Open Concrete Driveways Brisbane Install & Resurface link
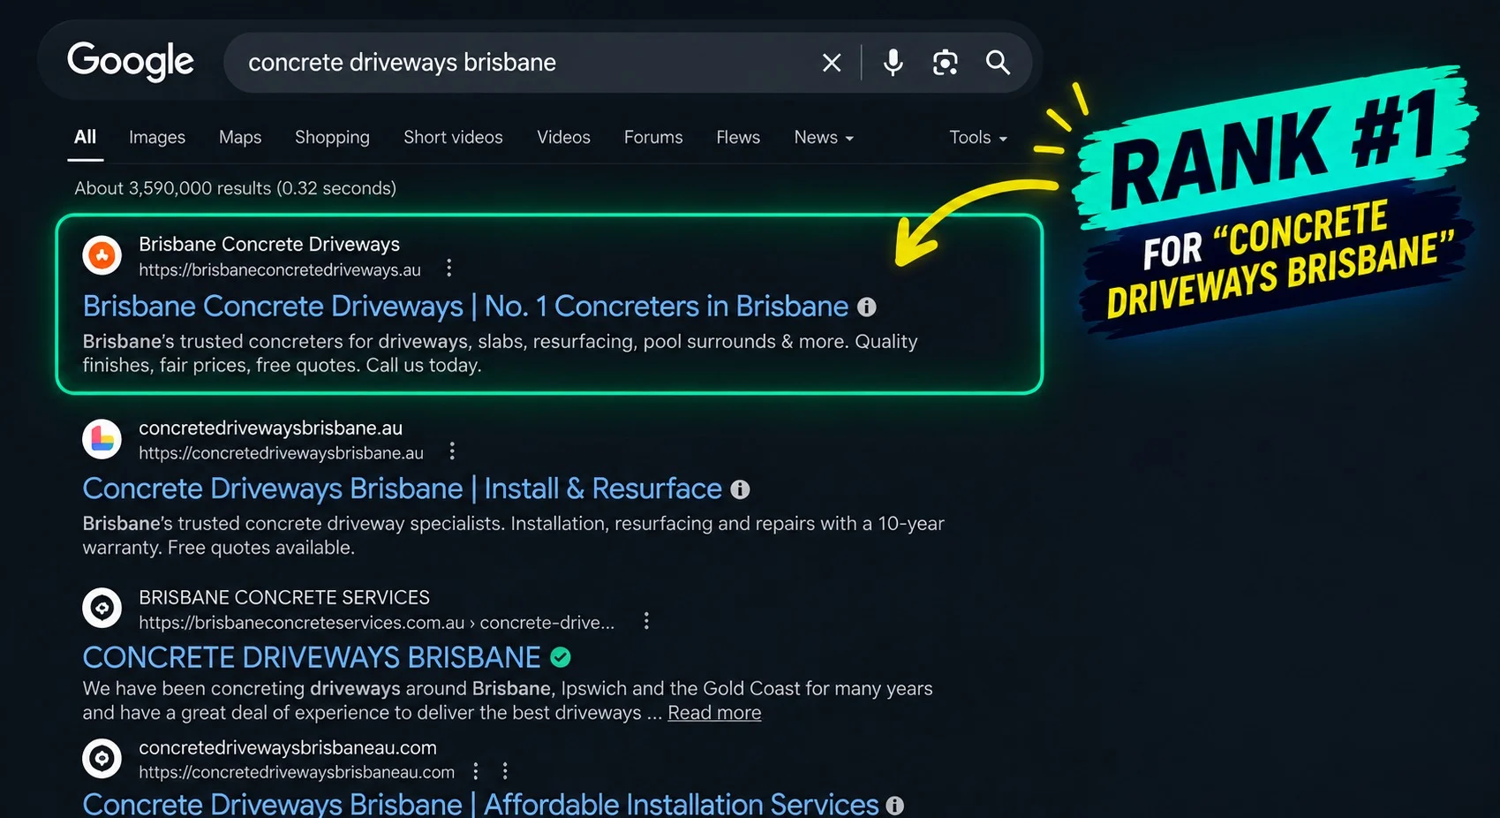1500x818 pixels. coord(402,489)
